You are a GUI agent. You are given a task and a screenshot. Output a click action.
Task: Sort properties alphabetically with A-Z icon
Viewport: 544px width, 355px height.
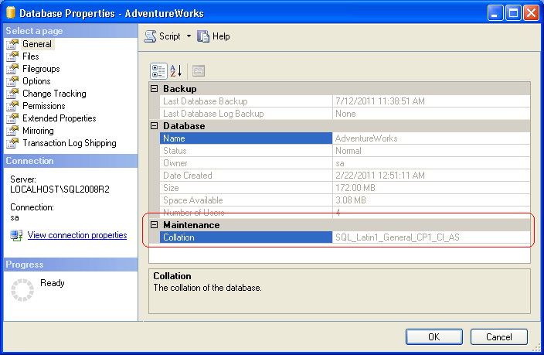click(x=176, y=71)
